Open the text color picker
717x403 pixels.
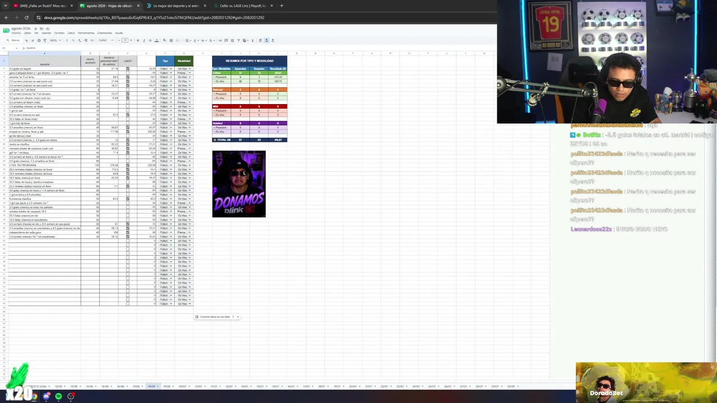156,40
